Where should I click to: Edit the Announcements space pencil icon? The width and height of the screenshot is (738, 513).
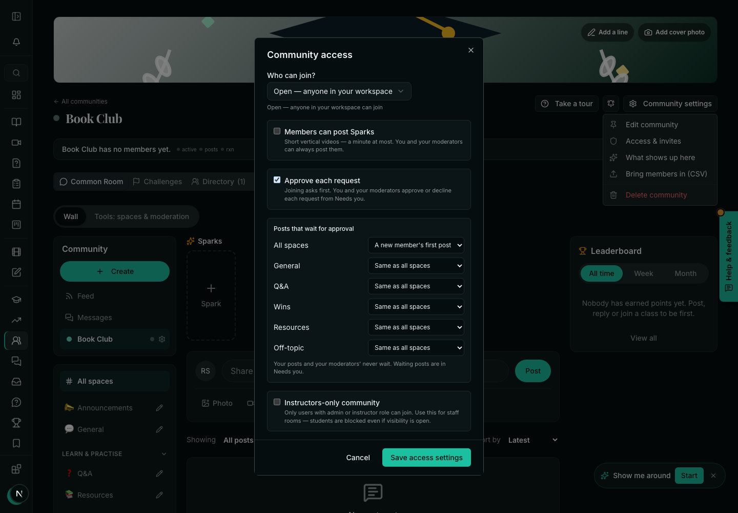tap(159, 408)
